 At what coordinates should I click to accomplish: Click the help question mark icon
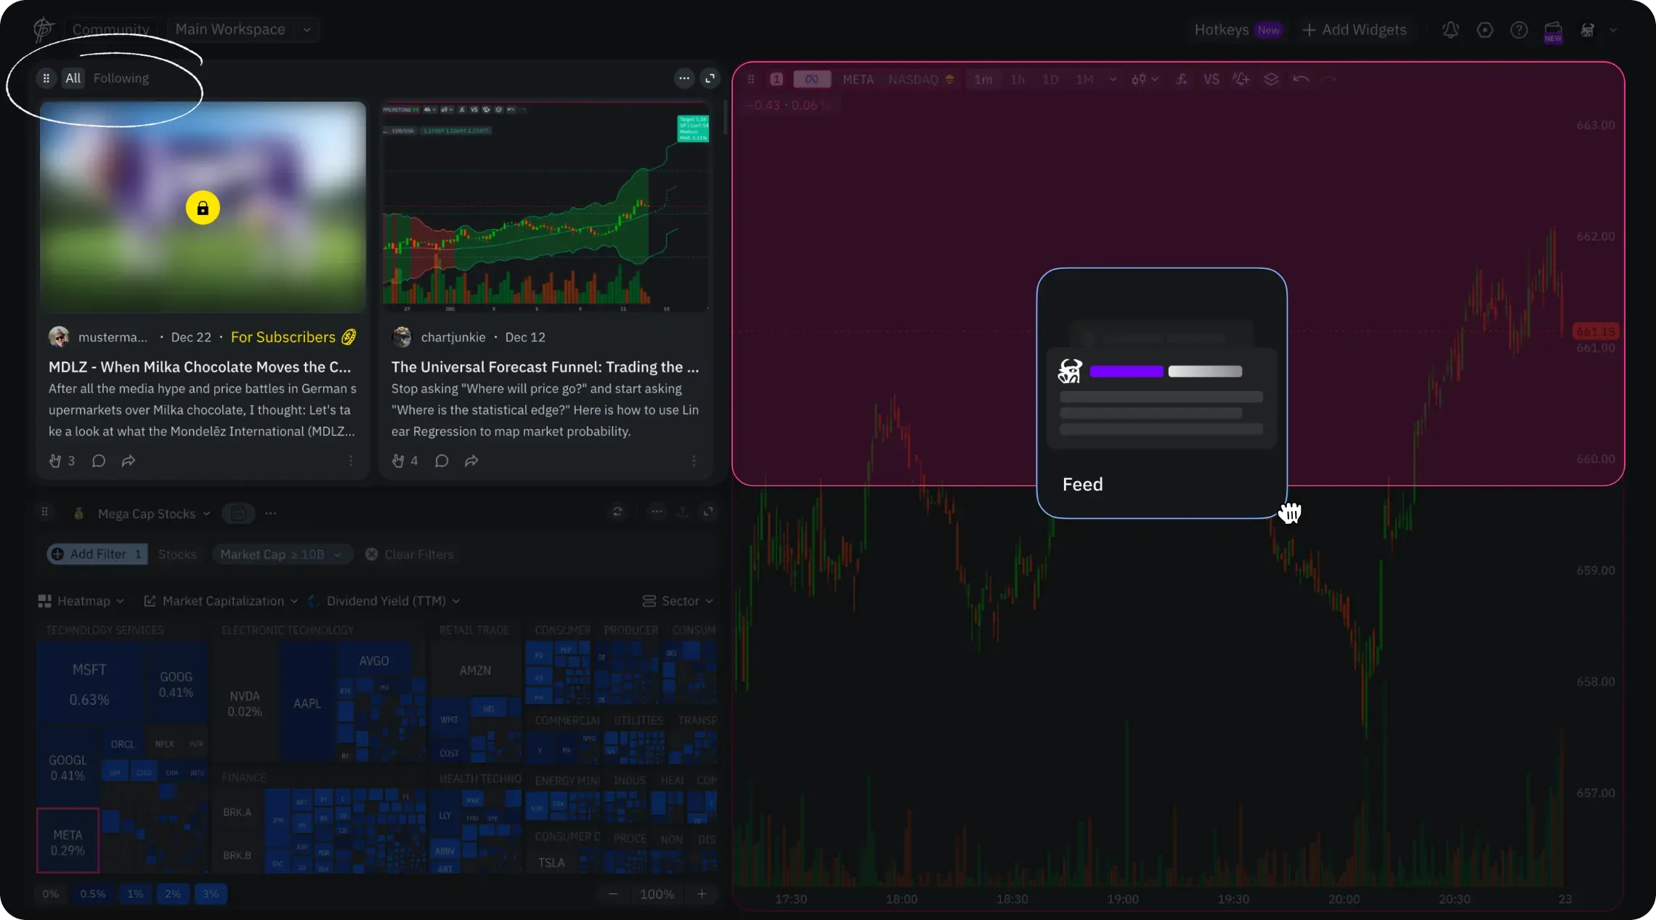(x=1519, y=30)
